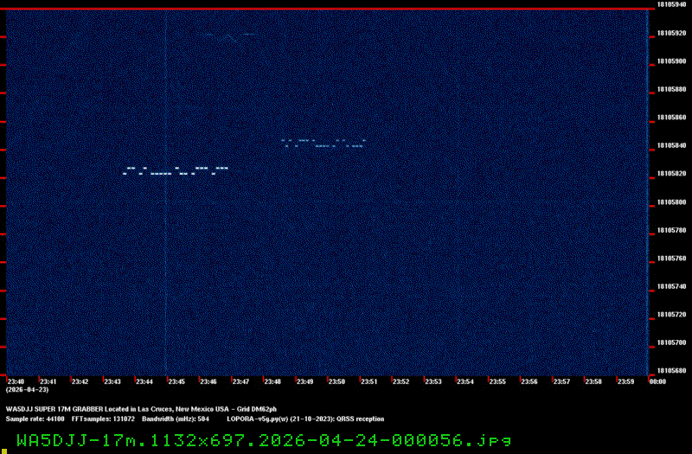Click frequency label 18105940

[672, 4]
